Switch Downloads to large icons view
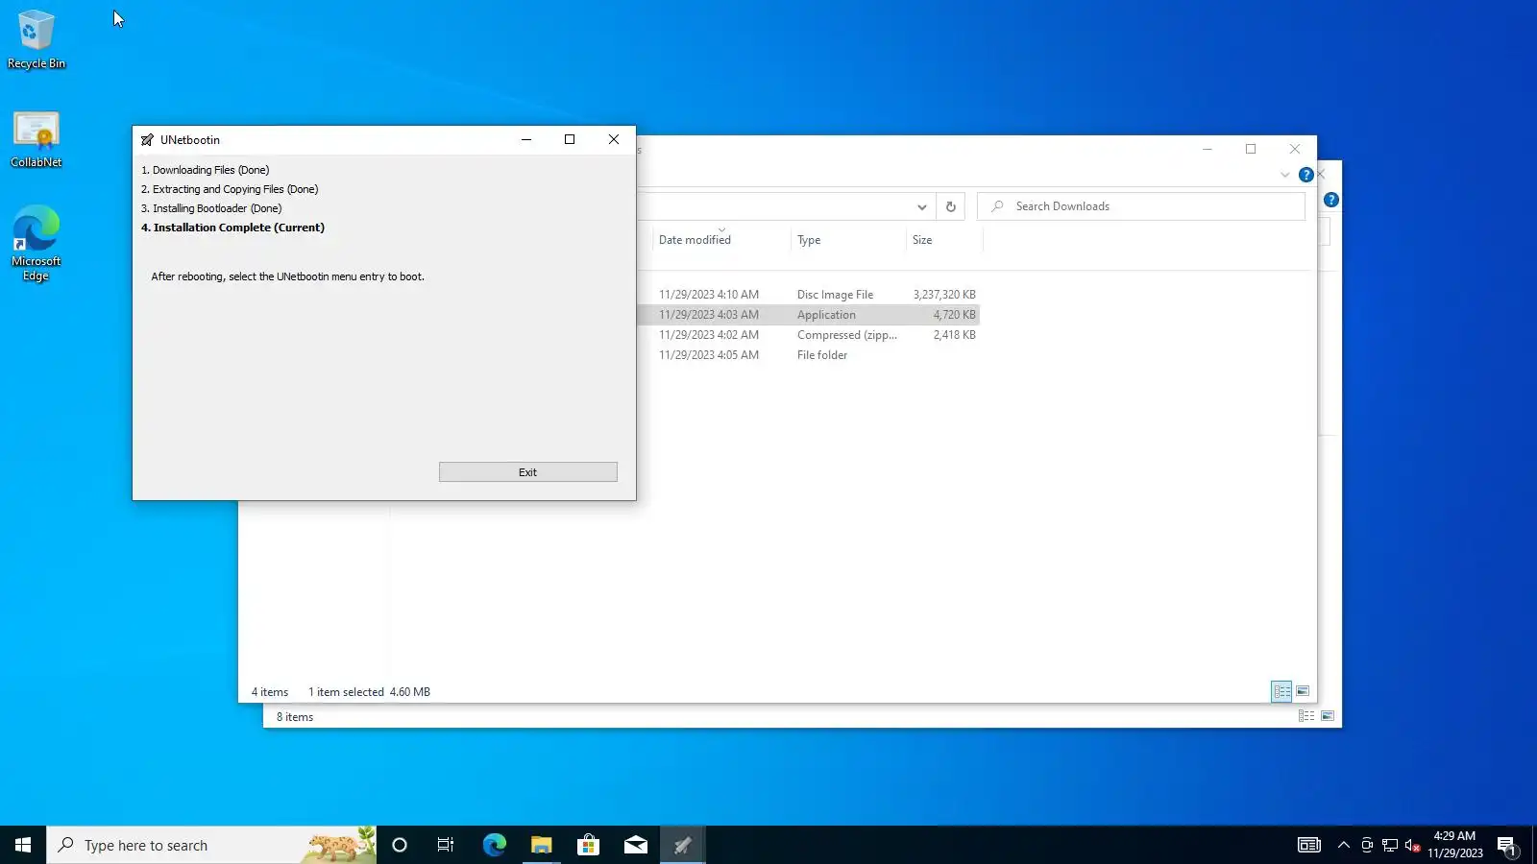 (1304, 691)
